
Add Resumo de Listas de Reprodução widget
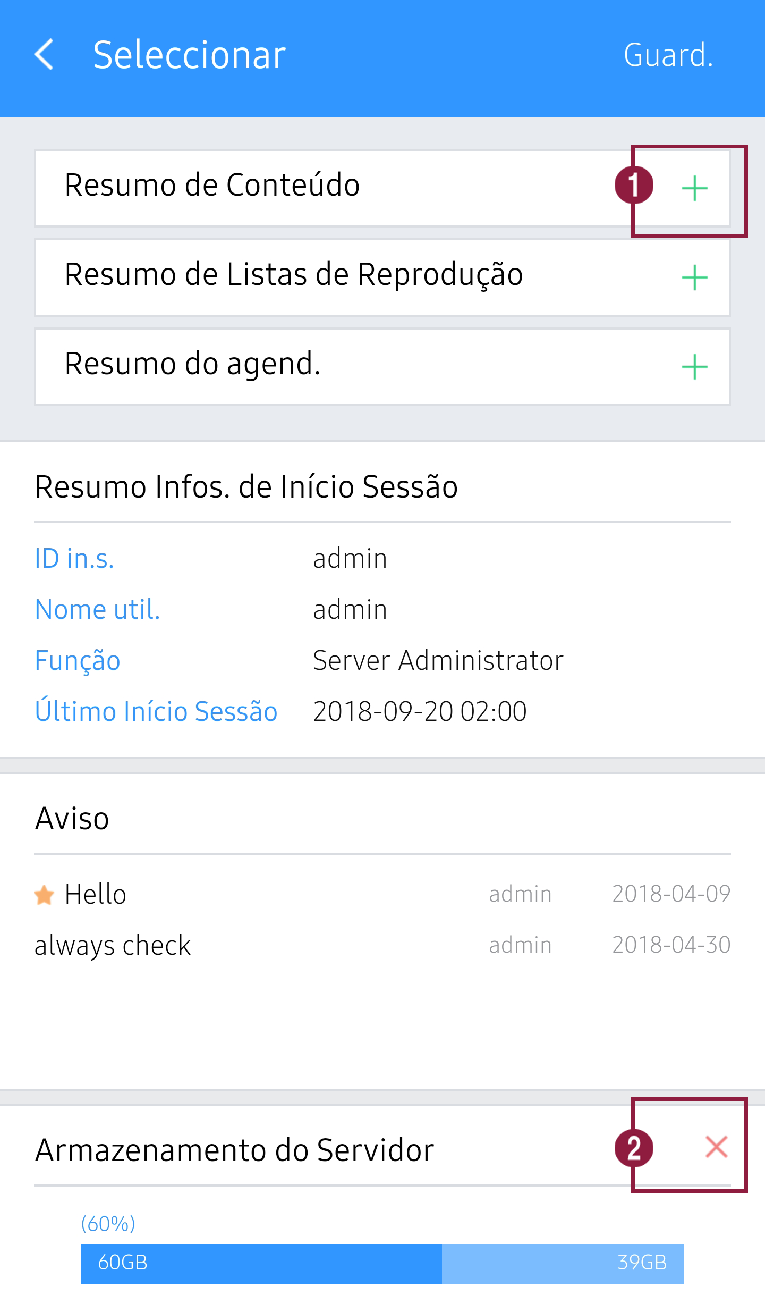click(x=694, y=278)
